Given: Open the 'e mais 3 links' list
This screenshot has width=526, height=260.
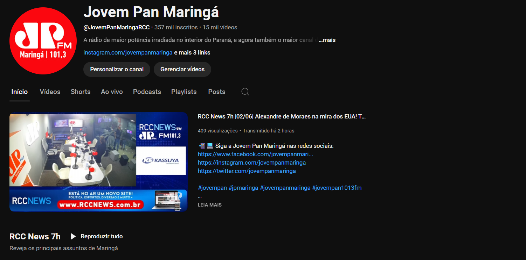Looking at the screenshot, I should coord(192,53).
